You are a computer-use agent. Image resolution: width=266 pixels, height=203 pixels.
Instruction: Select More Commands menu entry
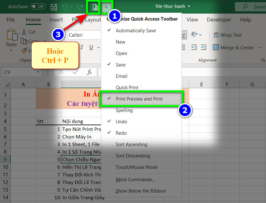click(135, 179)
